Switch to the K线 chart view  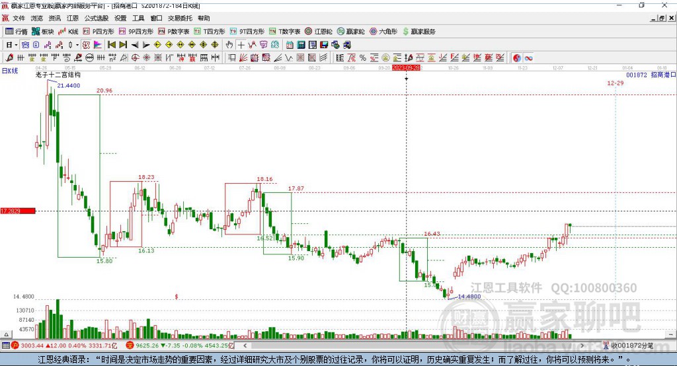(68, 32)
